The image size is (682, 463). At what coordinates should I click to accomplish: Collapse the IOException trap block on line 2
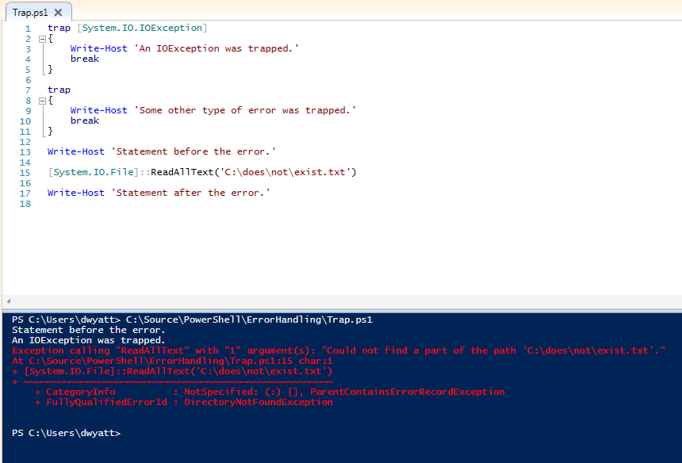40,38
